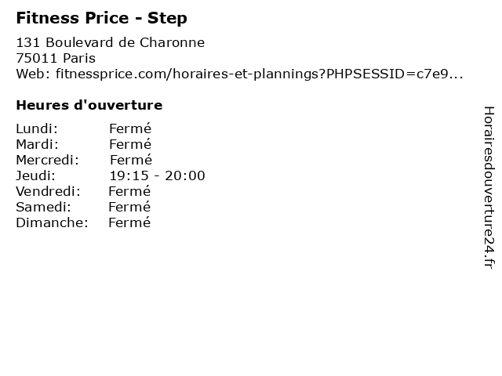Click the "Fermé" status for Lundi

click(129, 128)
